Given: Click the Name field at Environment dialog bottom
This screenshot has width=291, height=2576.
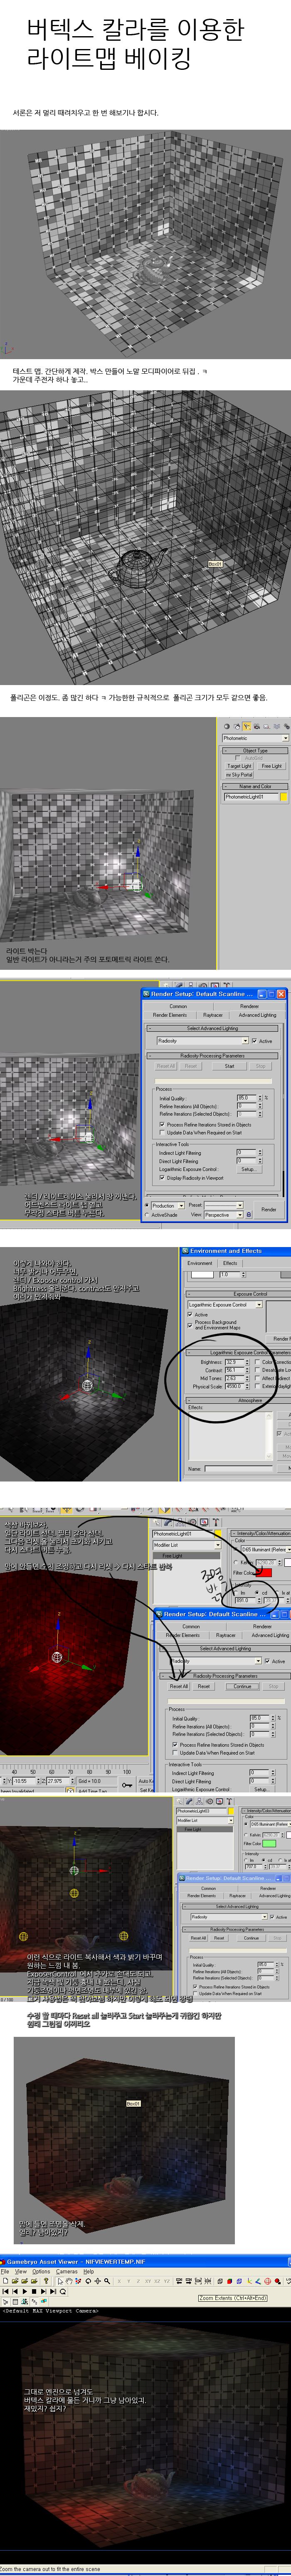Looking at the screenshot, I should point(238,1469).
